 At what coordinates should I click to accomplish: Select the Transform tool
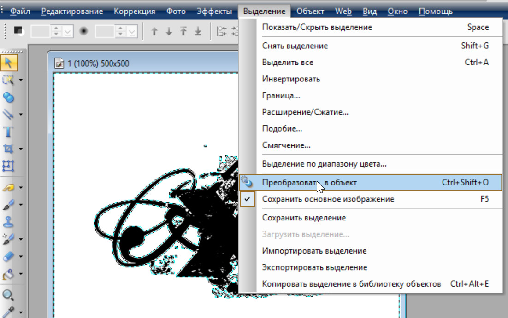click(x=8, y=166)
